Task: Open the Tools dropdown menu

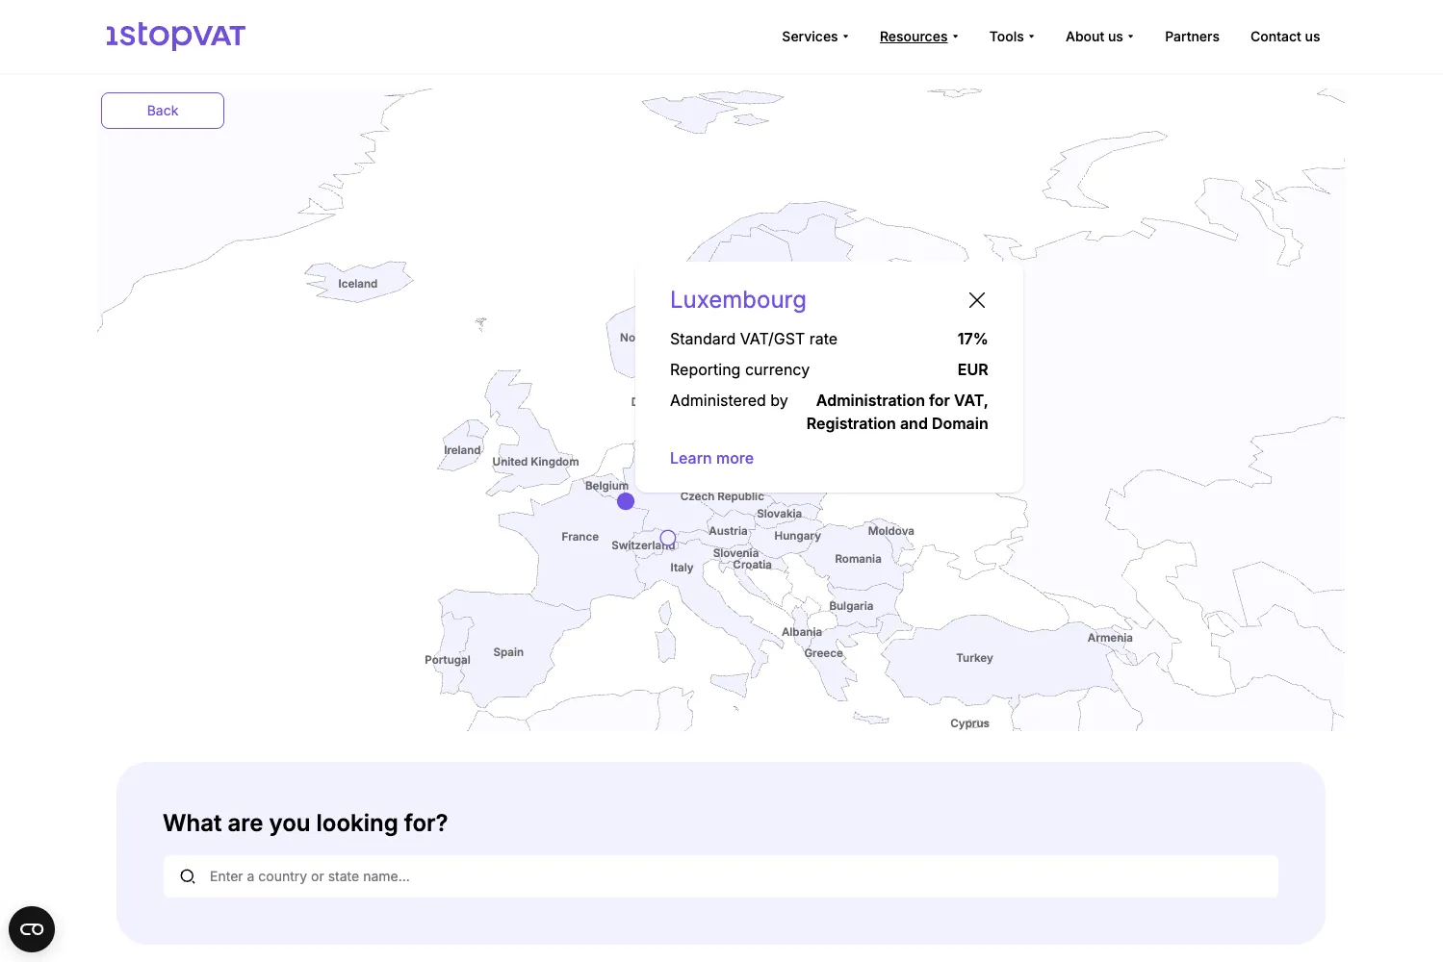Action: 1011,37
